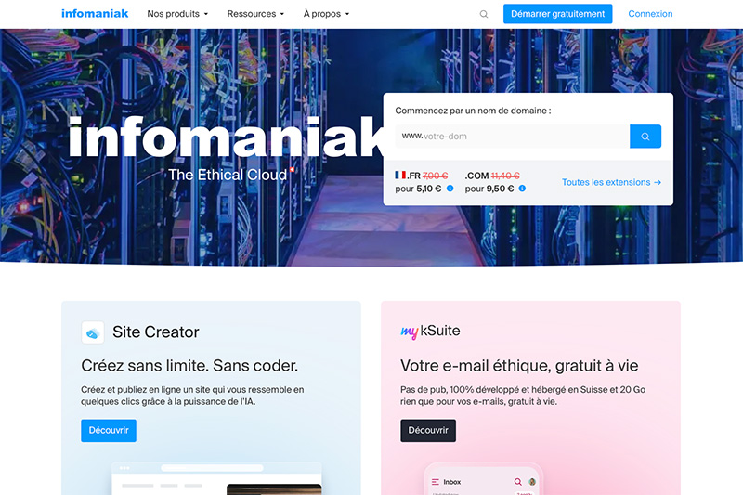
Task: Click the infomaniak logo in header
Action: click(95, 14)
